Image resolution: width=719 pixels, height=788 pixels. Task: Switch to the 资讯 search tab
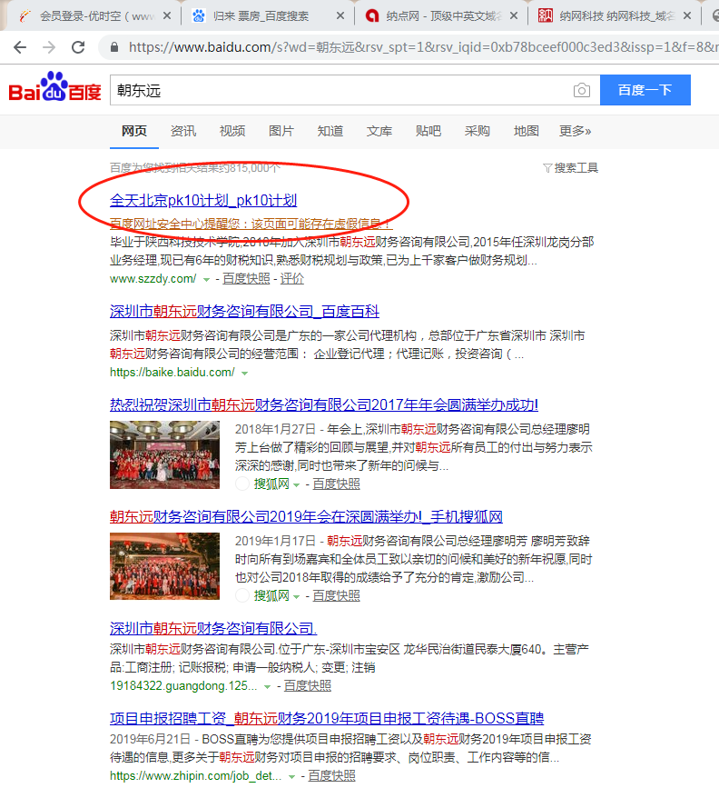coord(183,131)
